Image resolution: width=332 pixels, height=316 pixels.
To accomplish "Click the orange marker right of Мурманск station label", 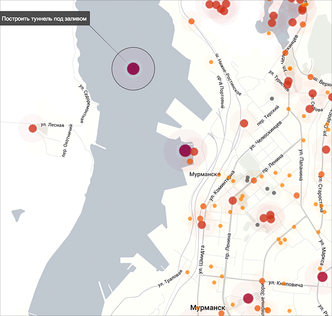I will [x=219, y=175].
